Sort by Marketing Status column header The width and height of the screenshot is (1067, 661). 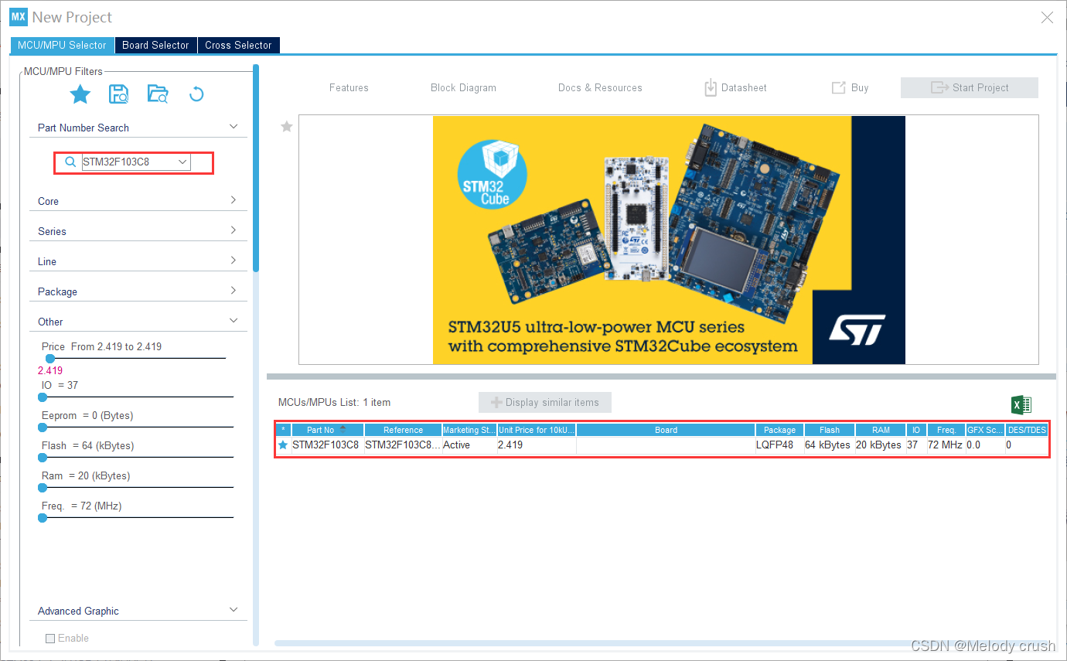click(469, 430)
